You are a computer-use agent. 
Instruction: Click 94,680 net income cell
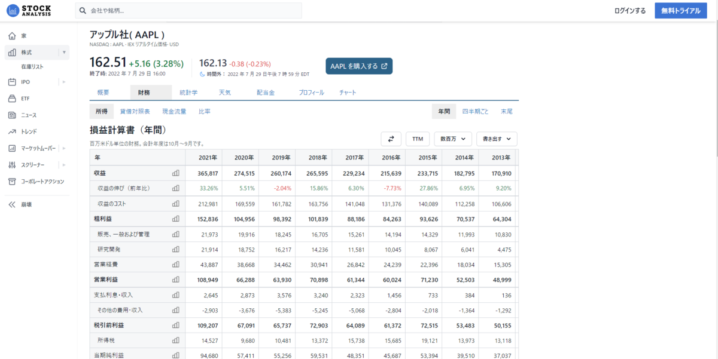click(x=209, y=356)
